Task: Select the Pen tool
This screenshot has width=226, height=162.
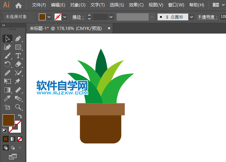Action: pyautogui.click(x=18, y=39)
